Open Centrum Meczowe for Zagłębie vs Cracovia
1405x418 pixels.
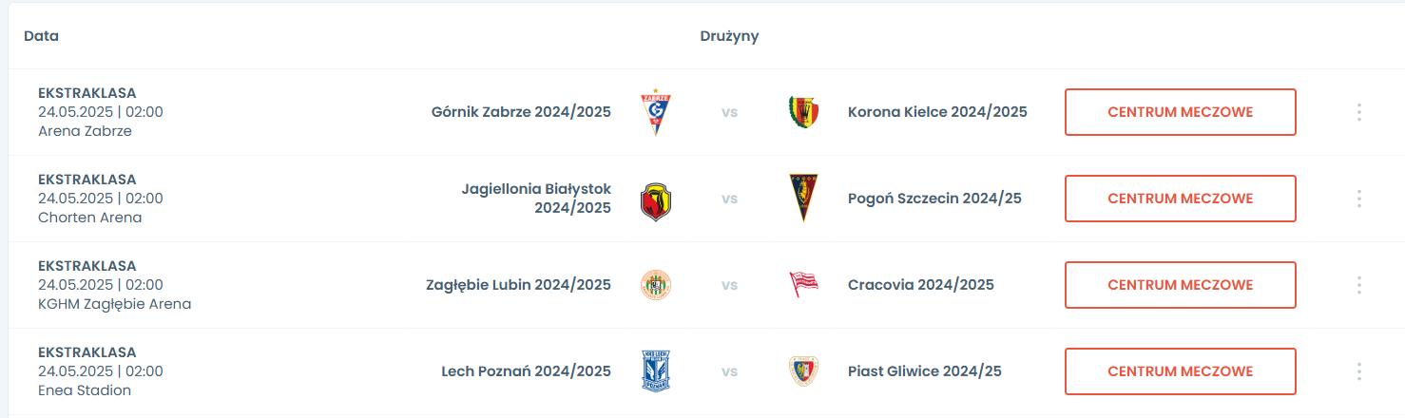coord(1180,285)
